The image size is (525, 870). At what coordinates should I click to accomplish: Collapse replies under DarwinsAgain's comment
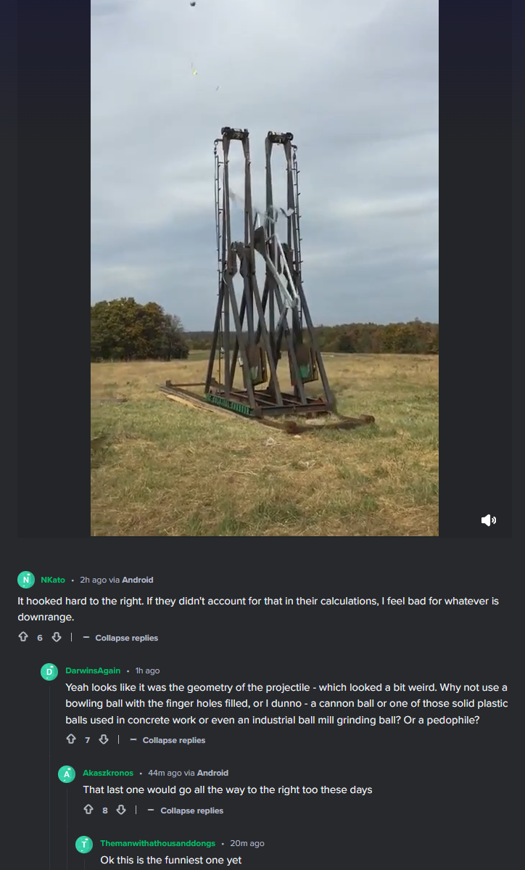pyautogui.click(x=168, y=739)
